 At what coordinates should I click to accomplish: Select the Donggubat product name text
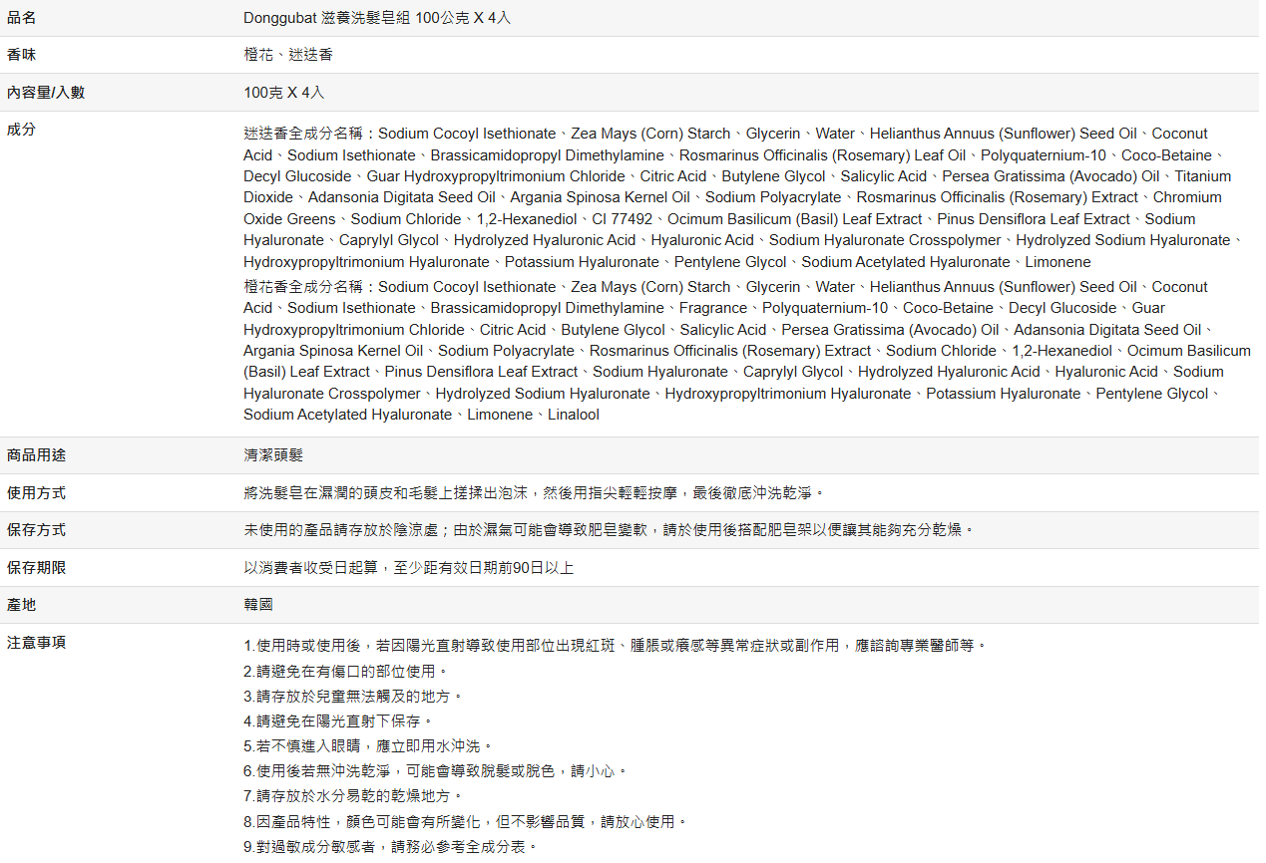[x=377, y=18]
